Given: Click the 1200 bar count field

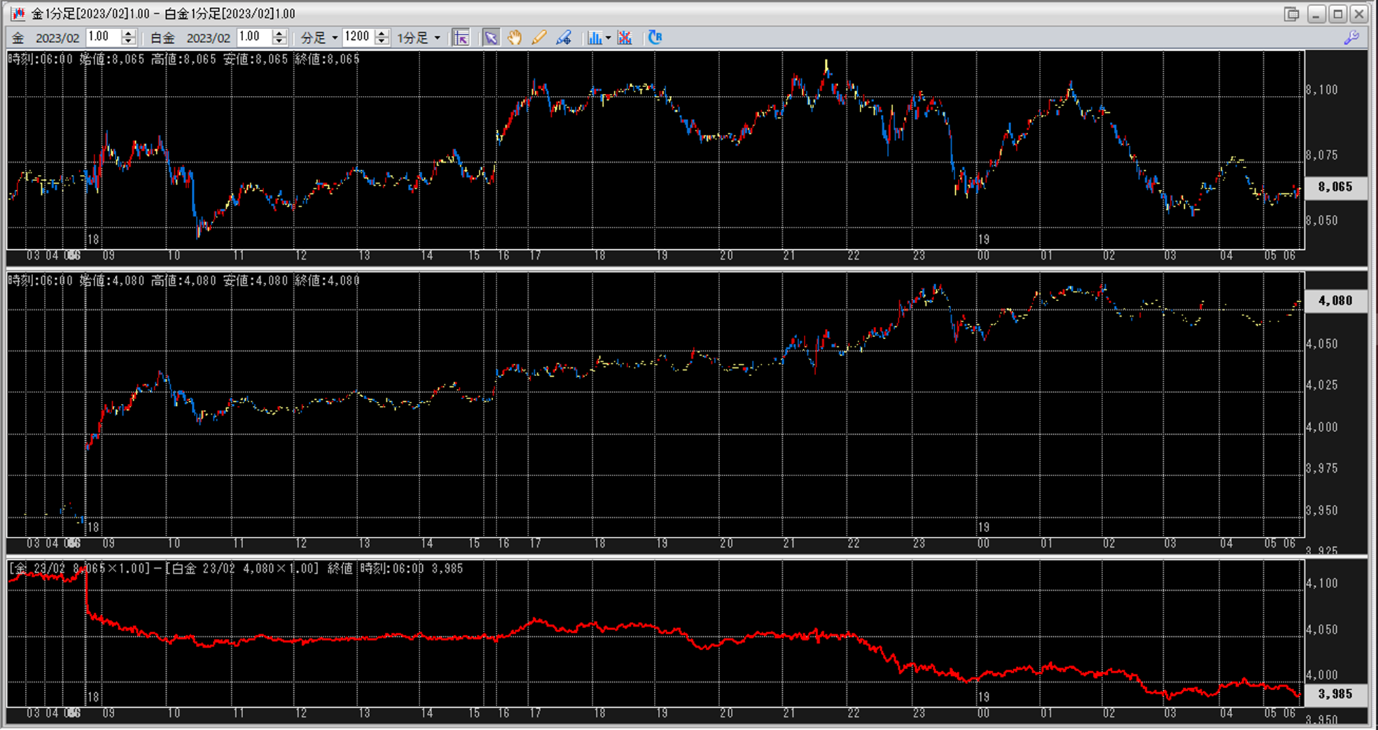Looking at the screenshot, I should pyautogui.click(x=357, y=37).
